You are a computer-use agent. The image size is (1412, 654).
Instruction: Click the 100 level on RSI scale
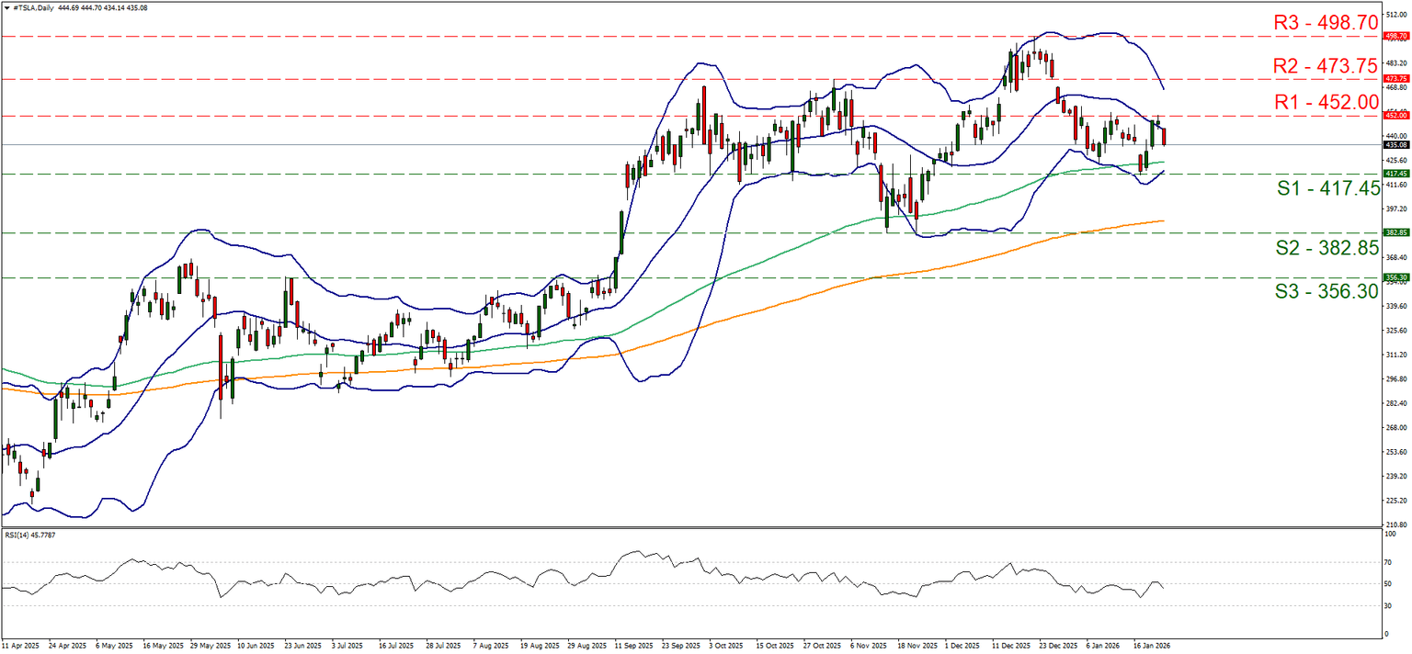(x=1390, y=533)
